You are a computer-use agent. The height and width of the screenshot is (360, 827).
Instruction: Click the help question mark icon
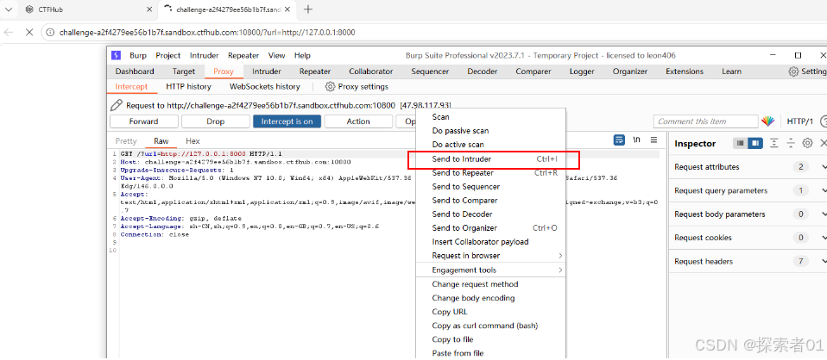(824, 121)
